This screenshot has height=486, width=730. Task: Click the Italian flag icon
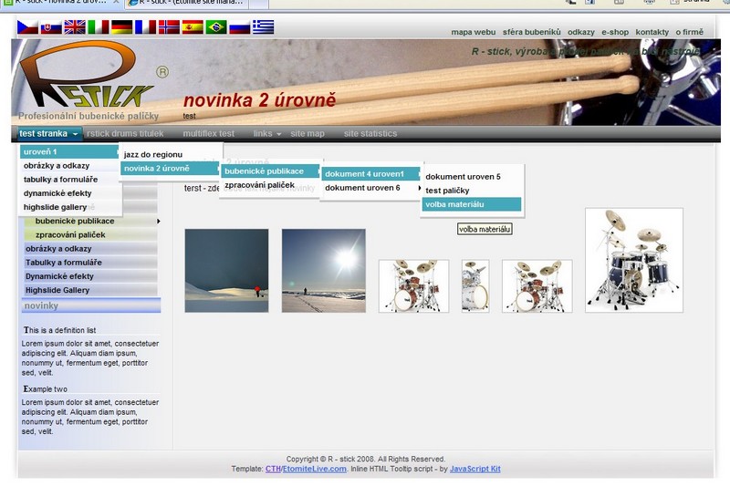[x=99, y=27]
